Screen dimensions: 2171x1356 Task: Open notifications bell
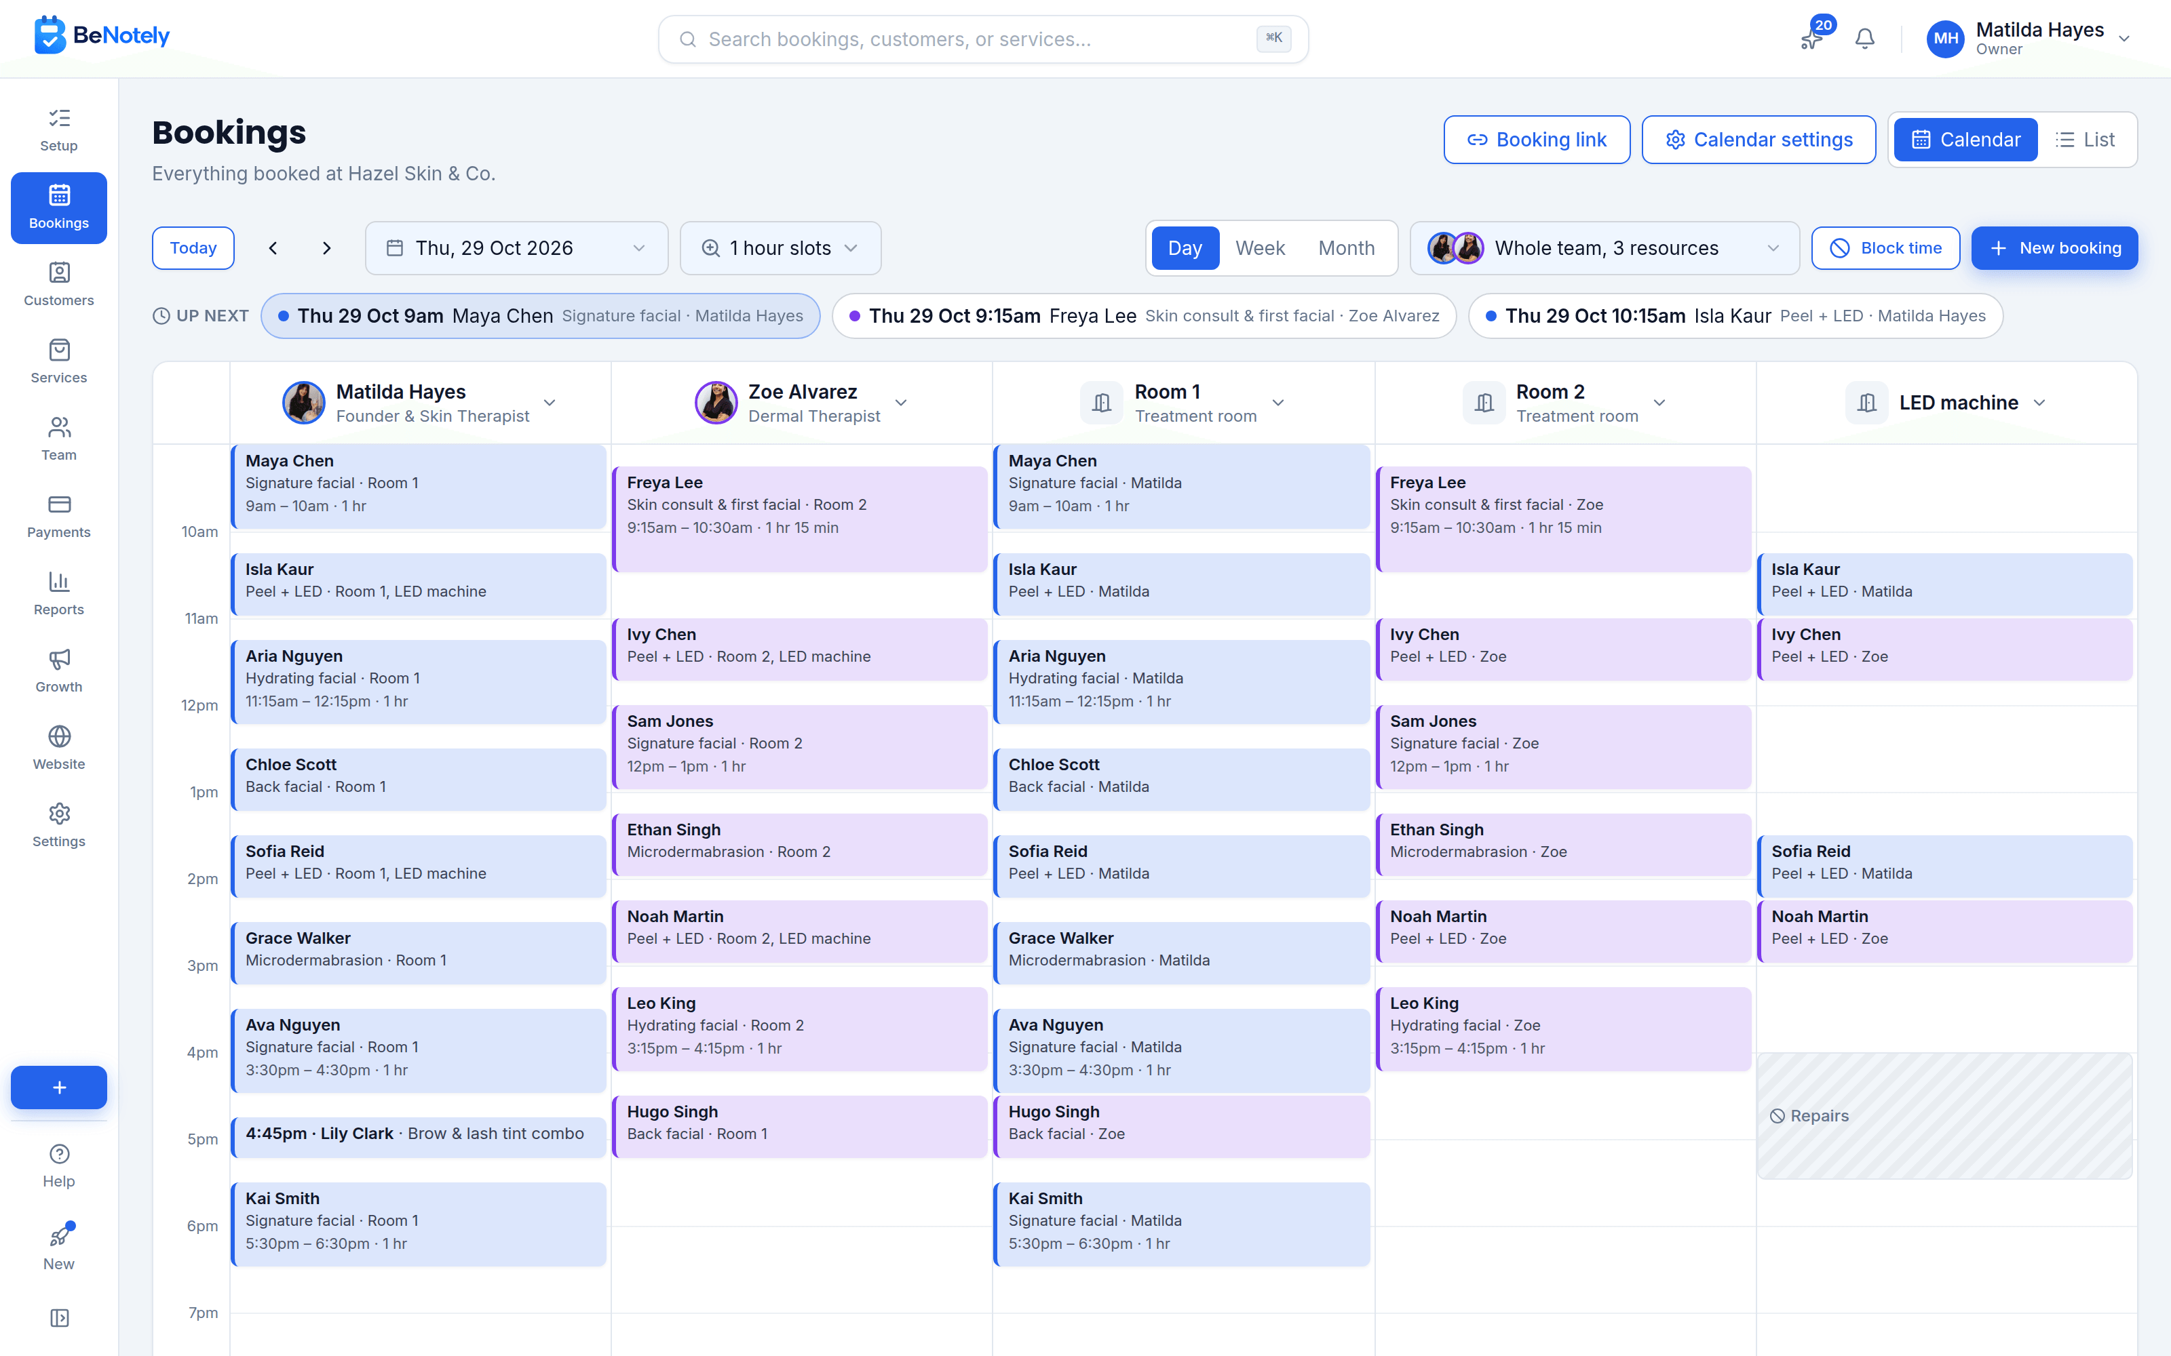[x=1865, y=39]
